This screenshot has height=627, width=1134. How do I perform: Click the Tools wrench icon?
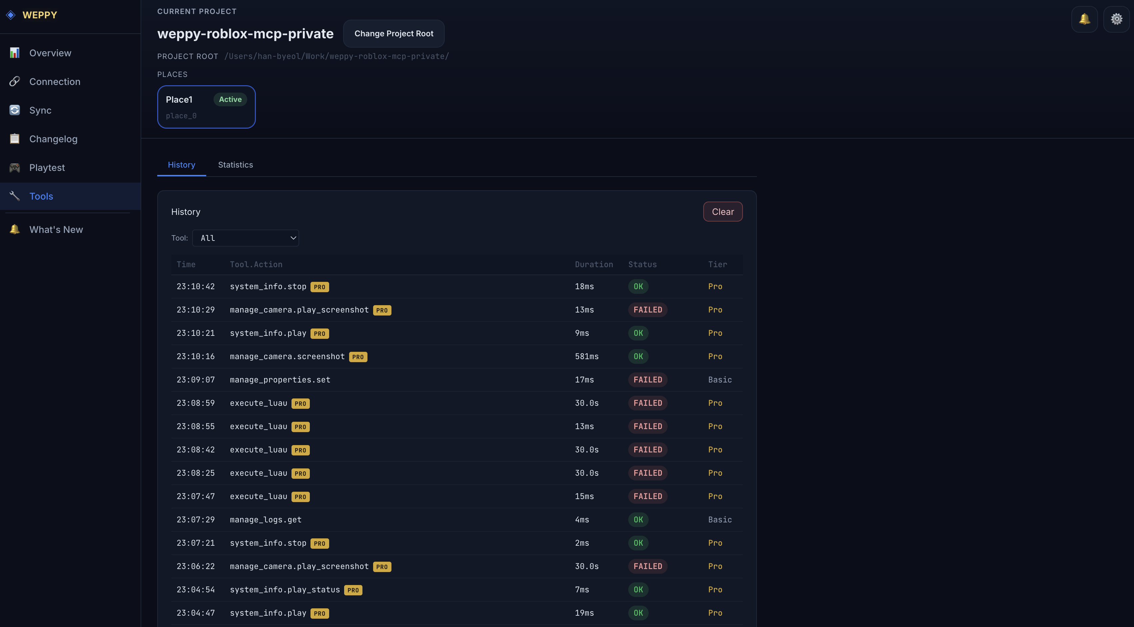pyautogui.click(x=15, y=196)
